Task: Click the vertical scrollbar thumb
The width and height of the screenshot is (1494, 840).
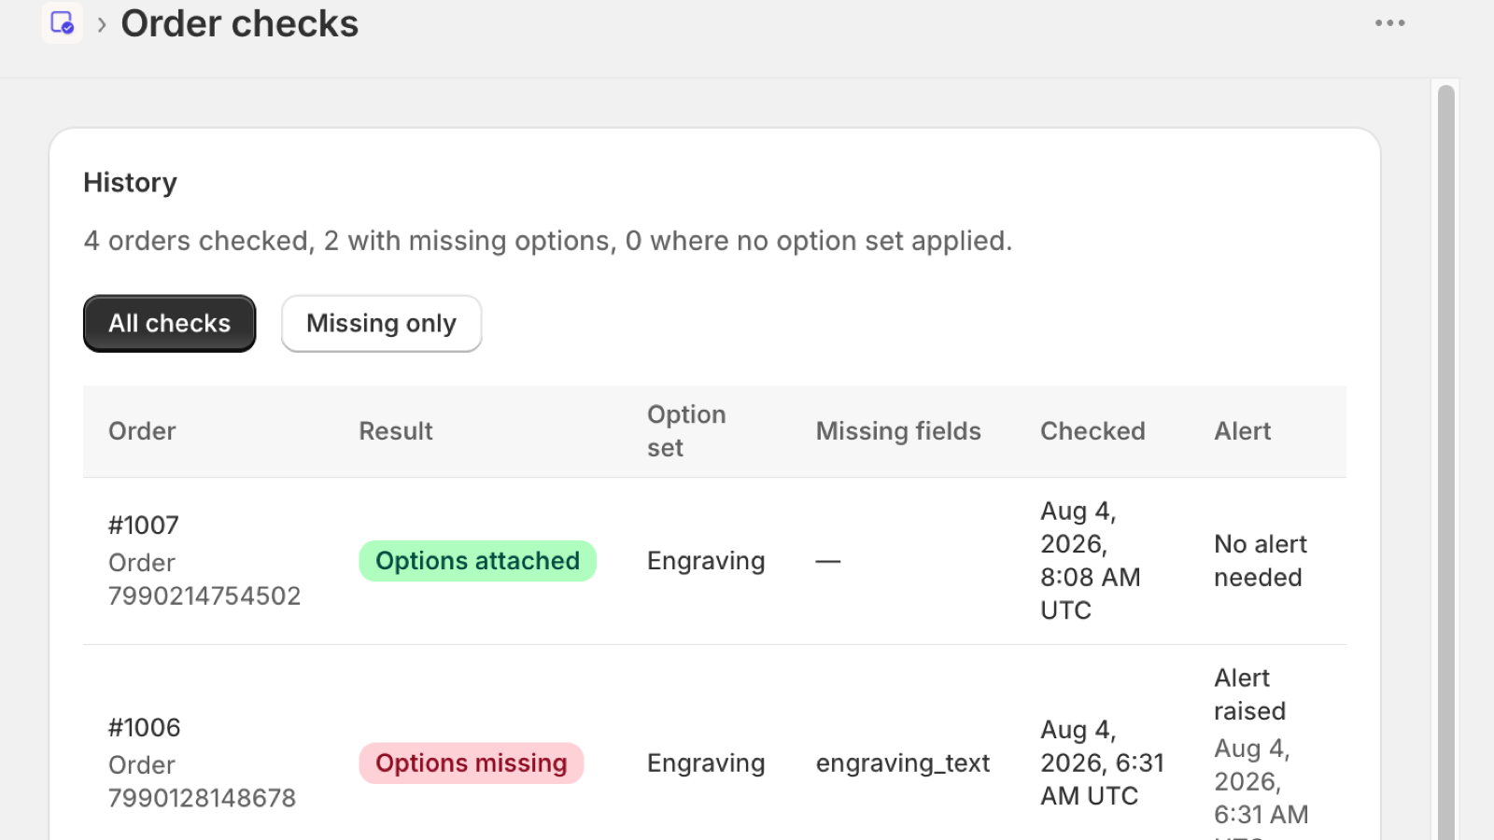Action: coord(1446,462)
